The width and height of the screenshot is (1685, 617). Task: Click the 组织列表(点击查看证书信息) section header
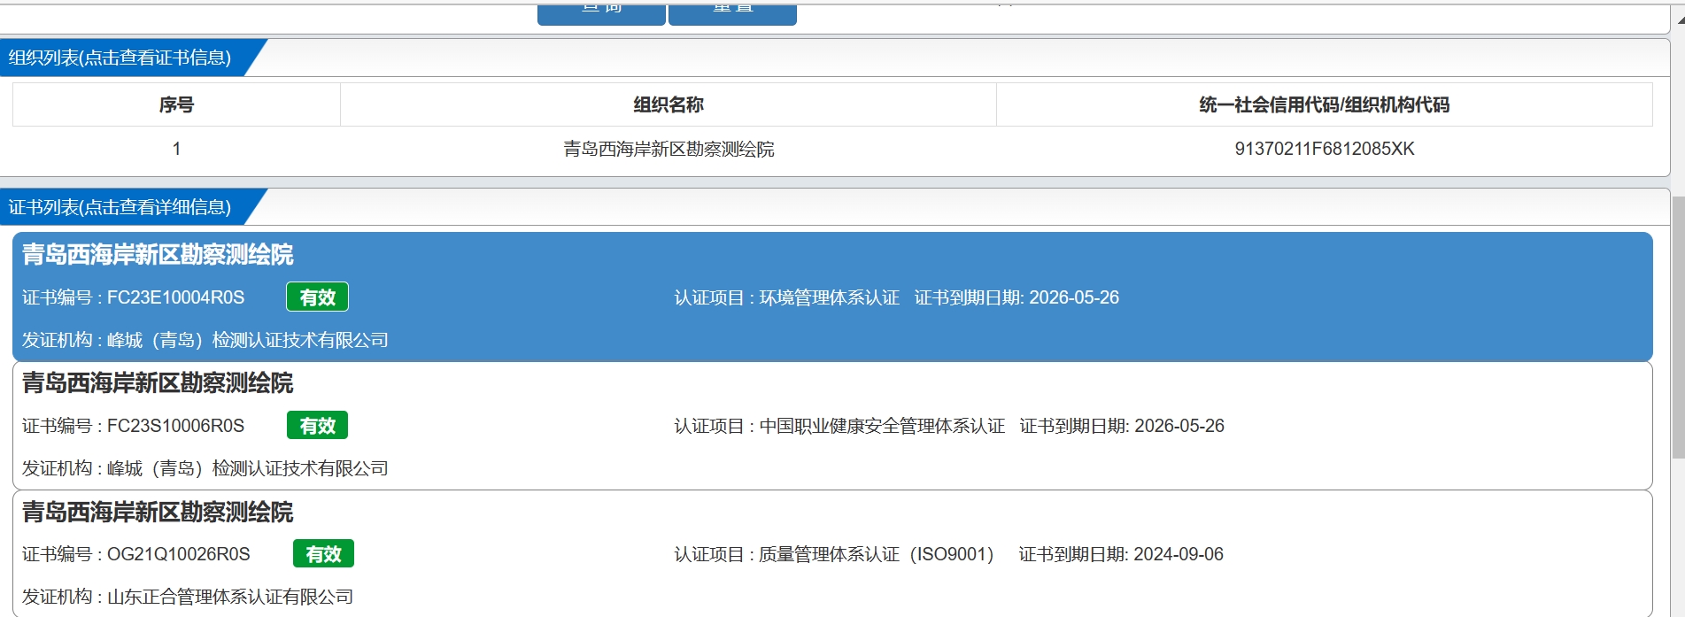click(x=120, y=58)
